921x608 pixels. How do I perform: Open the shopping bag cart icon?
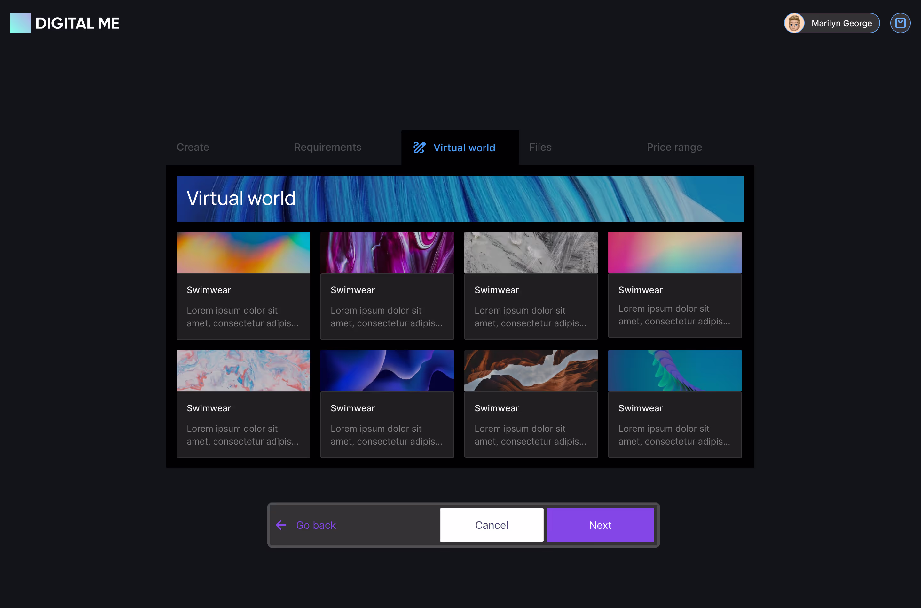tap(900, 23)
